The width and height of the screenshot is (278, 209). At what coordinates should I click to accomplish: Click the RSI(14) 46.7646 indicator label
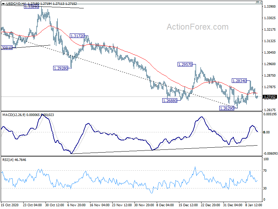14,160
